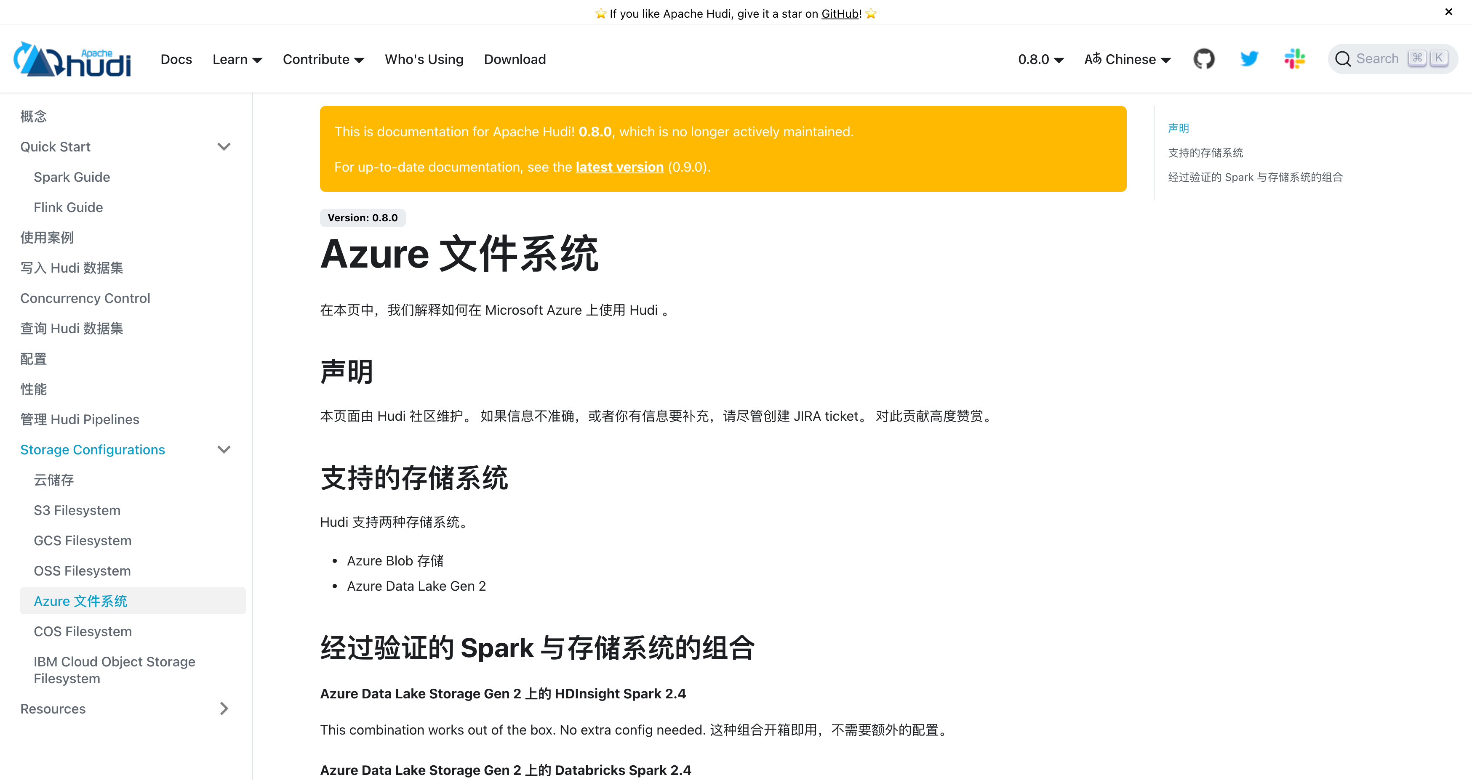Open the 0.8.0 version dropdown
This screenshot has height=780, width=1472.
(x=1040, y=59)
